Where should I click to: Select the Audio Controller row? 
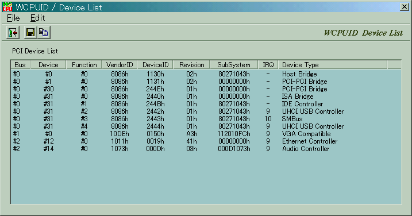[x=206, y=149]
